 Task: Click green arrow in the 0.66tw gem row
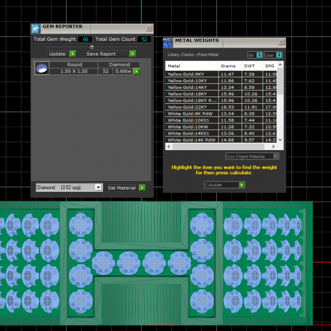click(136, 72)
